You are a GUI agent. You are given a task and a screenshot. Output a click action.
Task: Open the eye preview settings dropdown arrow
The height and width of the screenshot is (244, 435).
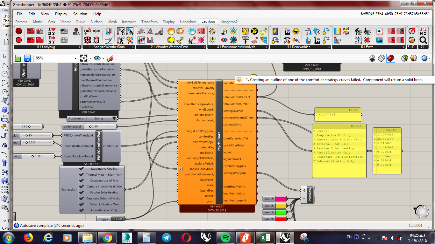coord(103,58)
